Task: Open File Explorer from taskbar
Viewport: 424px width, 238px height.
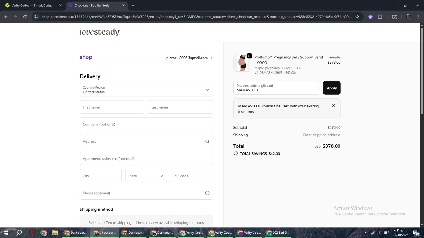Action: tap(55, 233)
